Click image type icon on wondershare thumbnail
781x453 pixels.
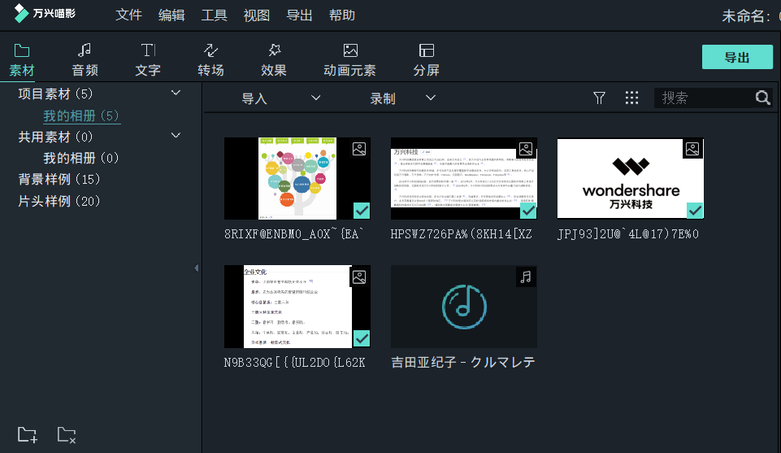coord(692,149)
